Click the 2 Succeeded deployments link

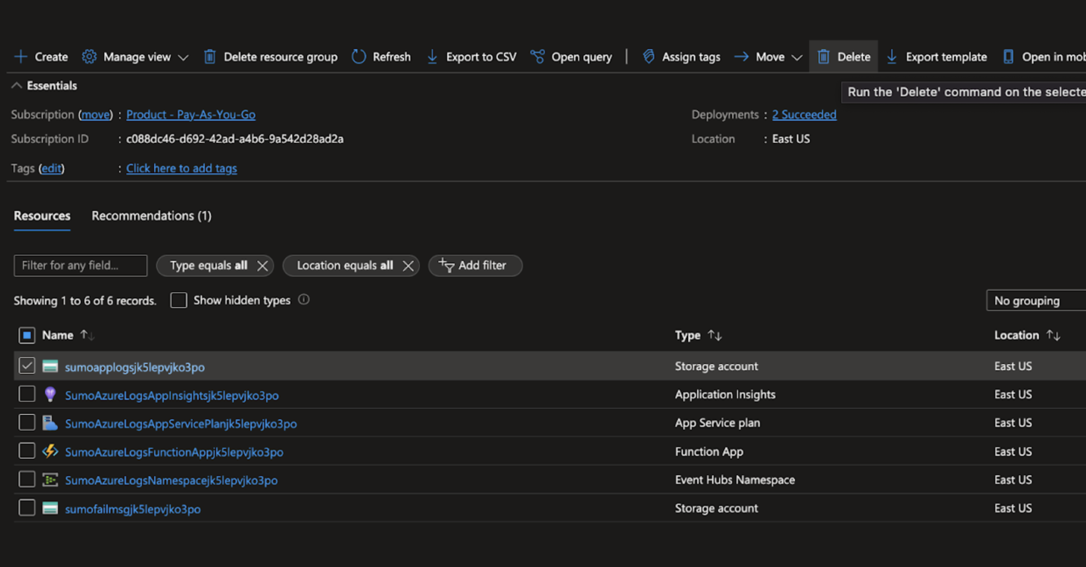804,114
